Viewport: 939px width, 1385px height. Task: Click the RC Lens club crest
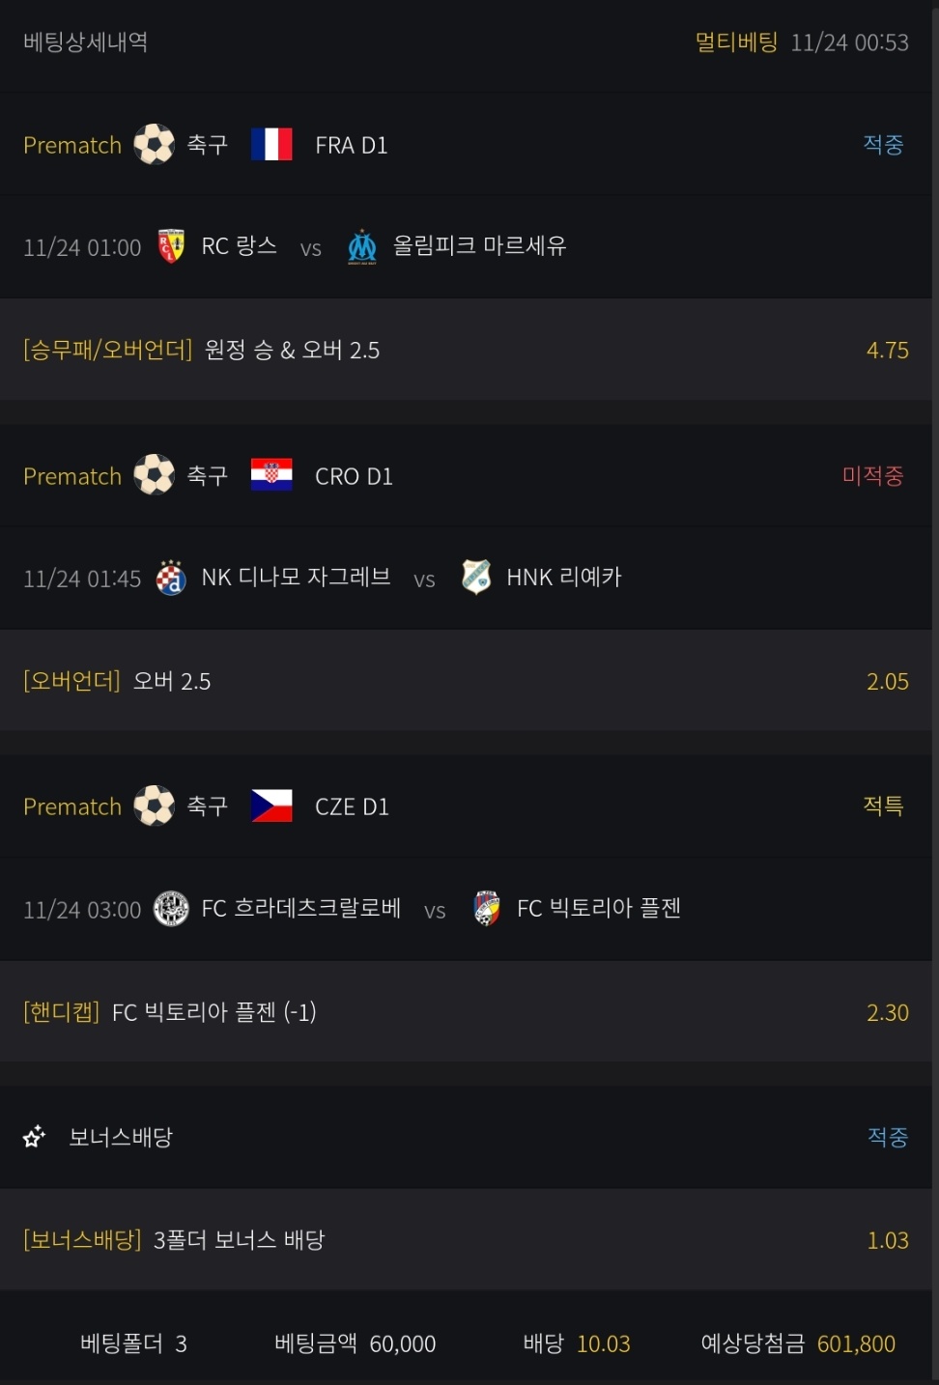click(171, 246)
